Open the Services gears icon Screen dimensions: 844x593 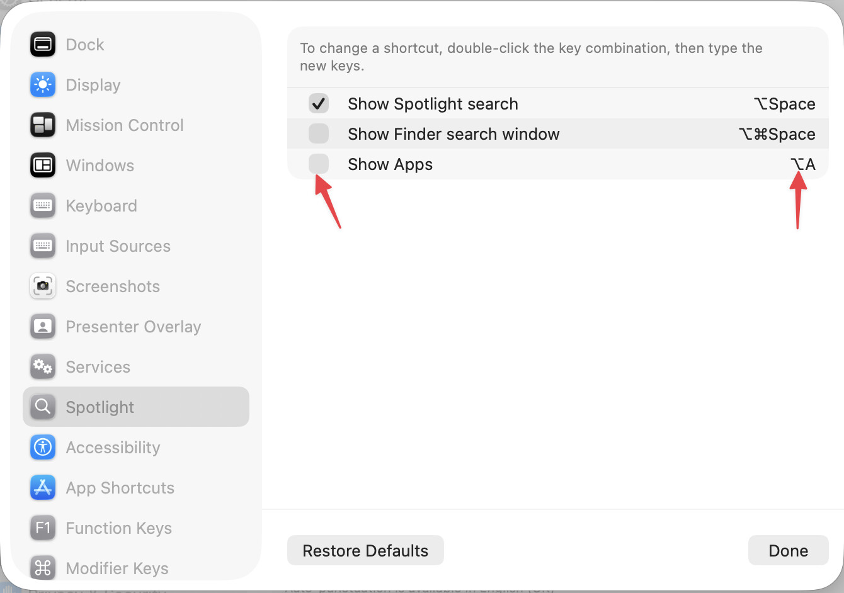(43, 367)
